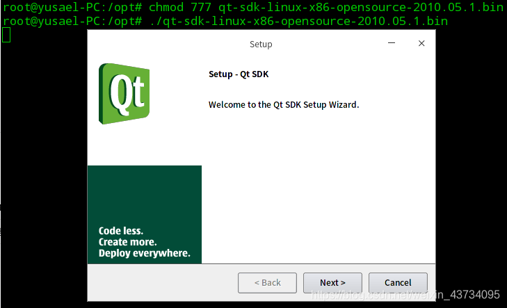Viewport: 507px width, 308px height.
Task: Click the chmod 777 terminal command line
Action: click(x=253, y=7)
